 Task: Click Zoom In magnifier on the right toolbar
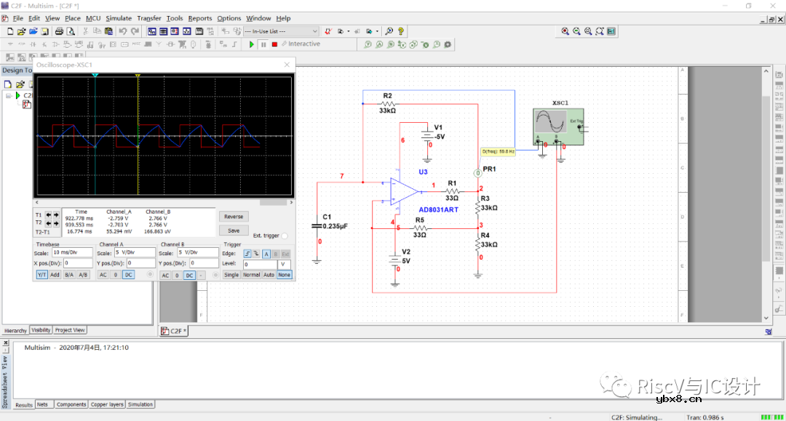pyautogui.click(x=565, y=31)
